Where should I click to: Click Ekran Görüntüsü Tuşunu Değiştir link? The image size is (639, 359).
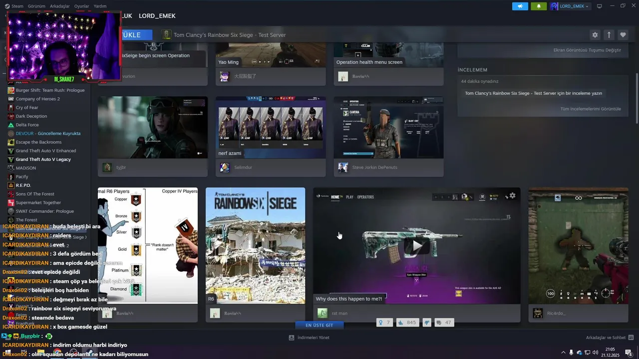(x=587, y=50)
